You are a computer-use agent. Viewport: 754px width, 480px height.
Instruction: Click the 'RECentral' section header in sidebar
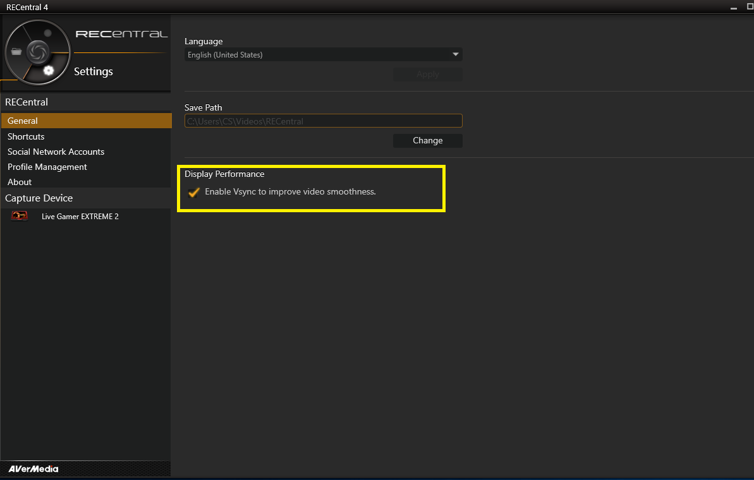tap(27, 102)
